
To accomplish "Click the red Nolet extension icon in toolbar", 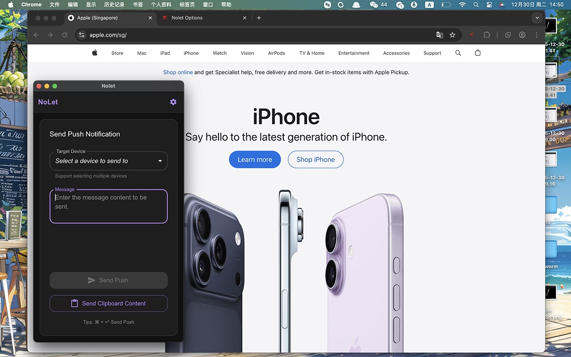I will 472,35.
